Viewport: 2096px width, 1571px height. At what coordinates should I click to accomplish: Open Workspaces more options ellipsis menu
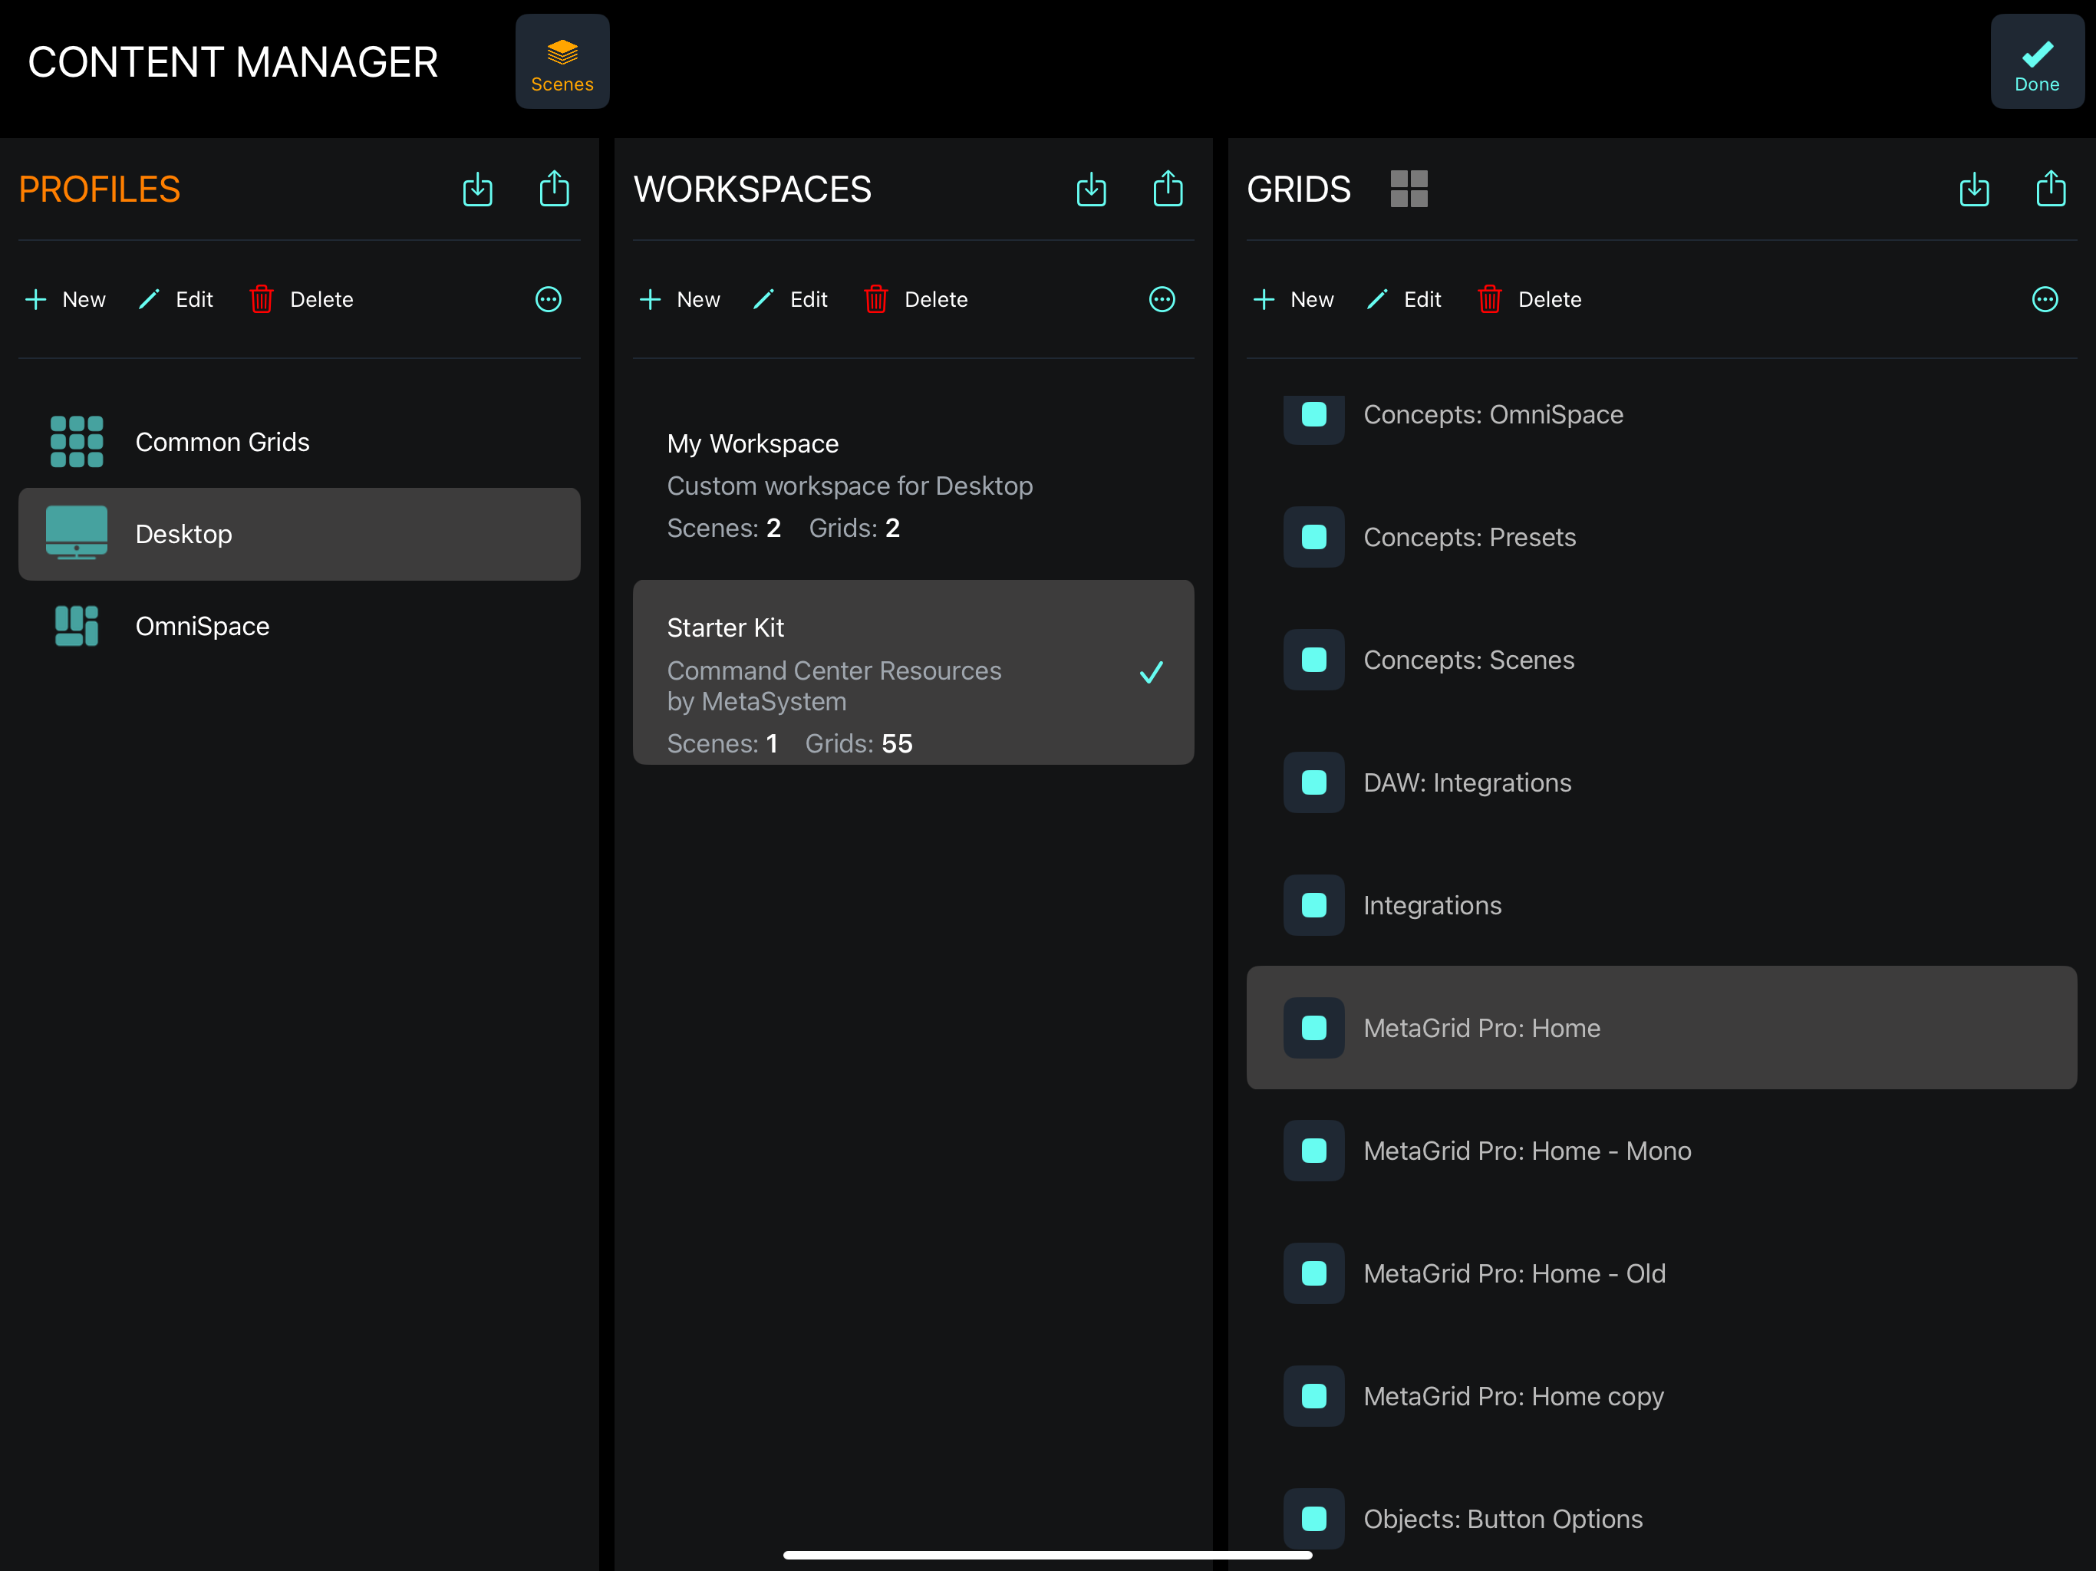click(x=1162, y=299)
